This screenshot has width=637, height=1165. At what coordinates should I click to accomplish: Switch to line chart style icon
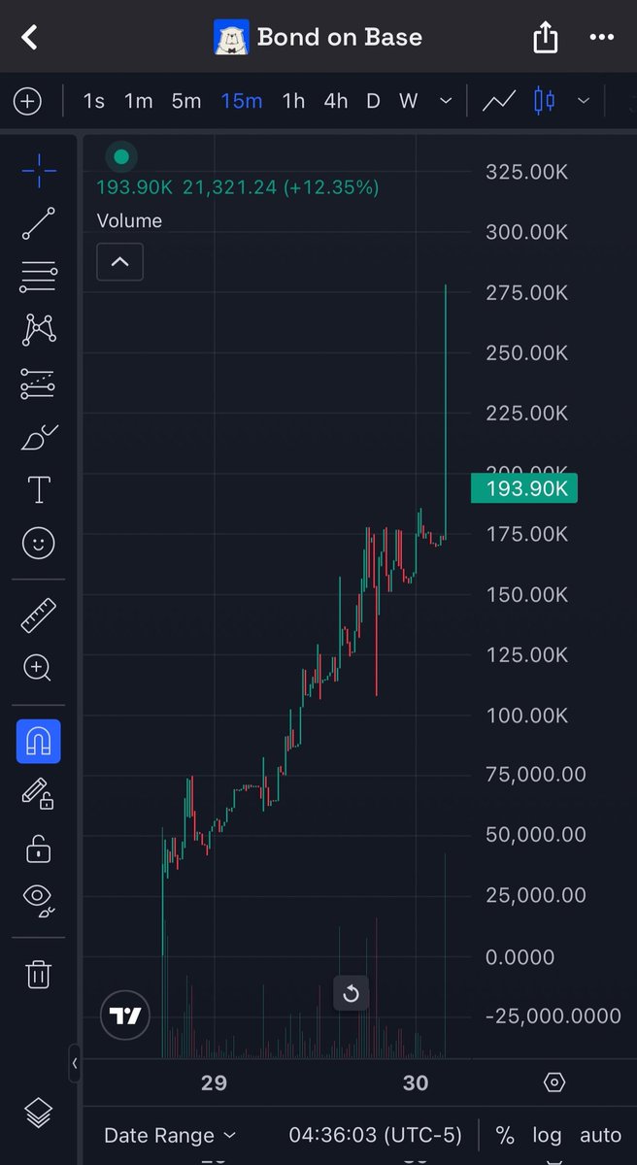click(x=499, y=100)
